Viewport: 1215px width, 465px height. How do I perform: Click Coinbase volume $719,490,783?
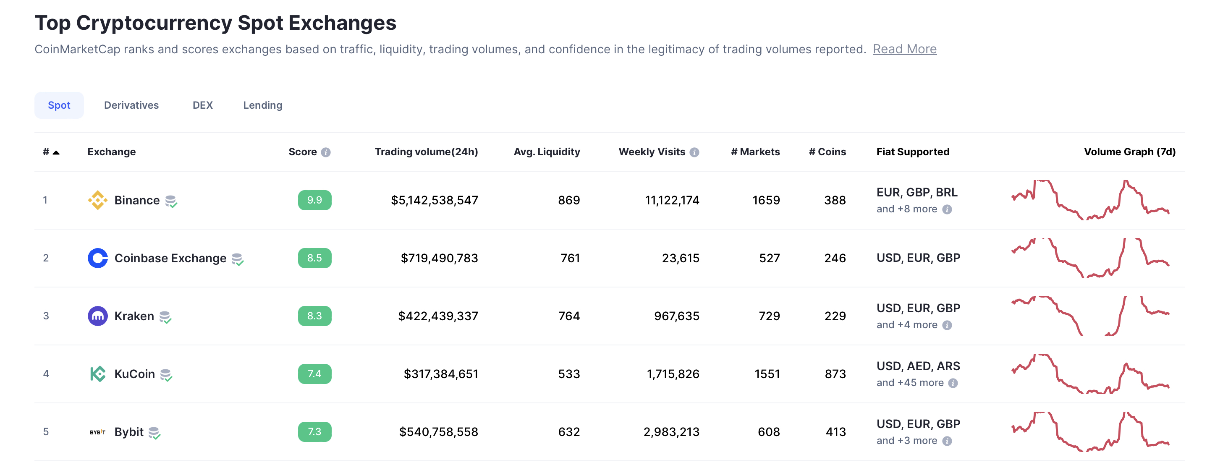pos(439,259)
